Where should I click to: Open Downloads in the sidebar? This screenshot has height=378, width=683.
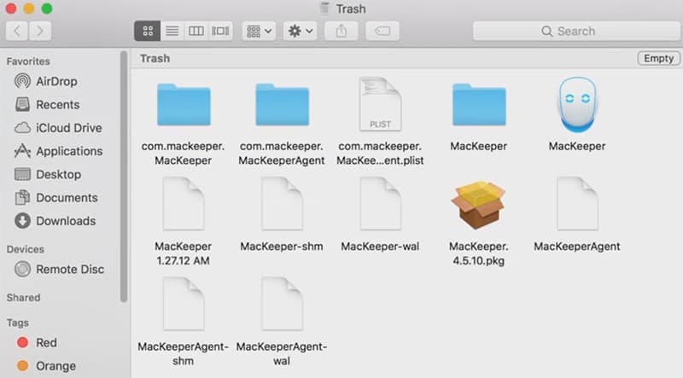click(x=55, y=221)
